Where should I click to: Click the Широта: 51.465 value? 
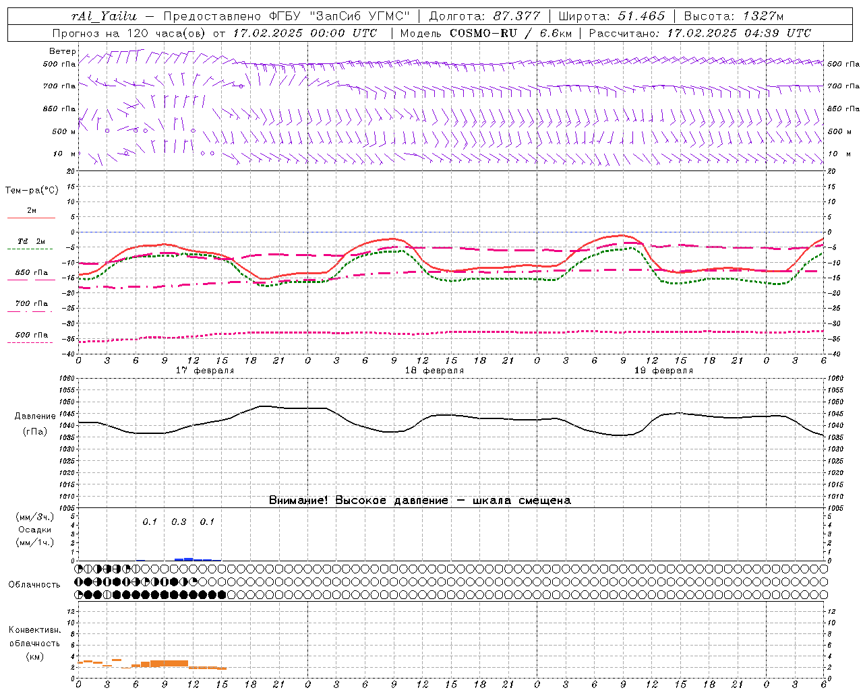[x=612, y=16]
